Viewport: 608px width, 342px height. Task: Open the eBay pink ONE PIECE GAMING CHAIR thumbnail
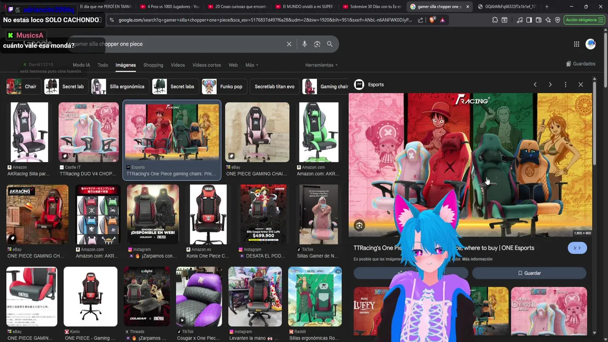257,133
